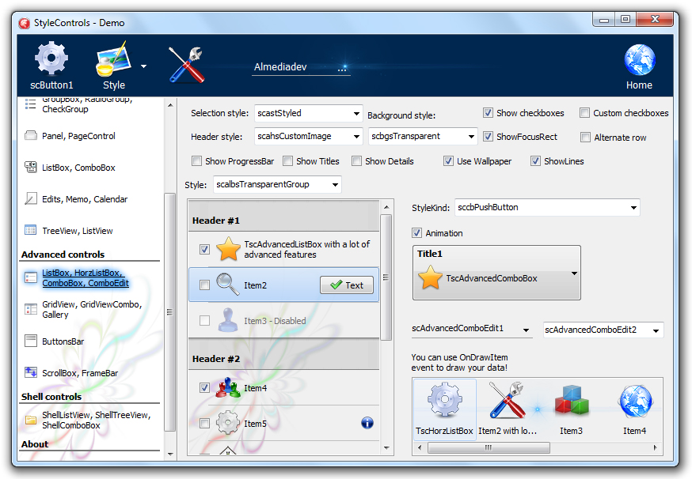Uncheck the Item4 row checkbox
This screenshot has height=479, width=692.
[x=204, y=387]
